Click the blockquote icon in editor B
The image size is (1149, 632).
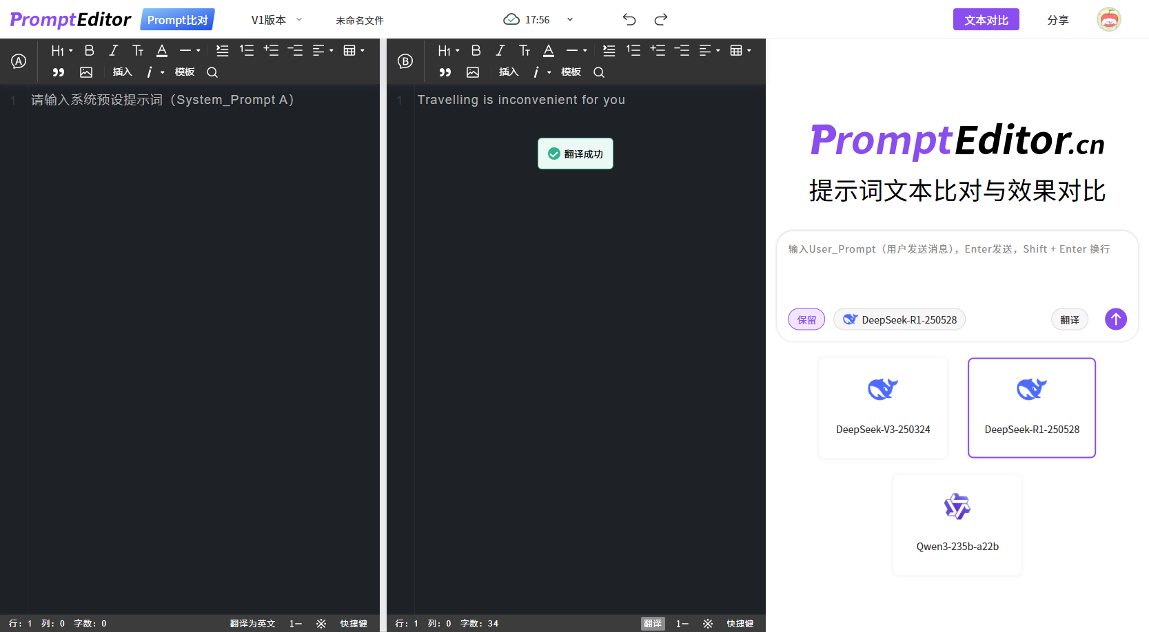tap(445, 72)
